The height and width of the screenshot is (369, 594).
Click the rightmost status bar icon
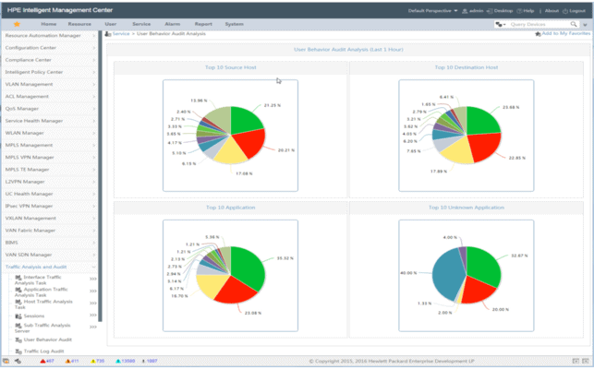pyautogui.click(x=586, y=361)
